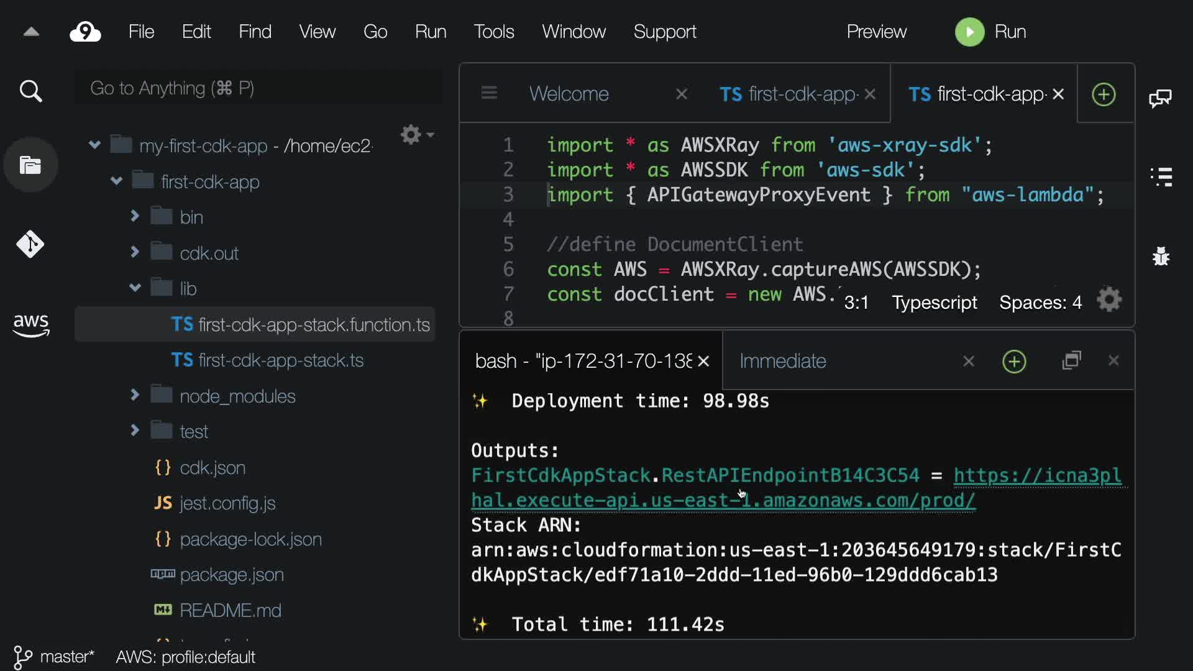Open the search magnifier in left sidebar
The image size is (1193, 671).
[30, 91]
